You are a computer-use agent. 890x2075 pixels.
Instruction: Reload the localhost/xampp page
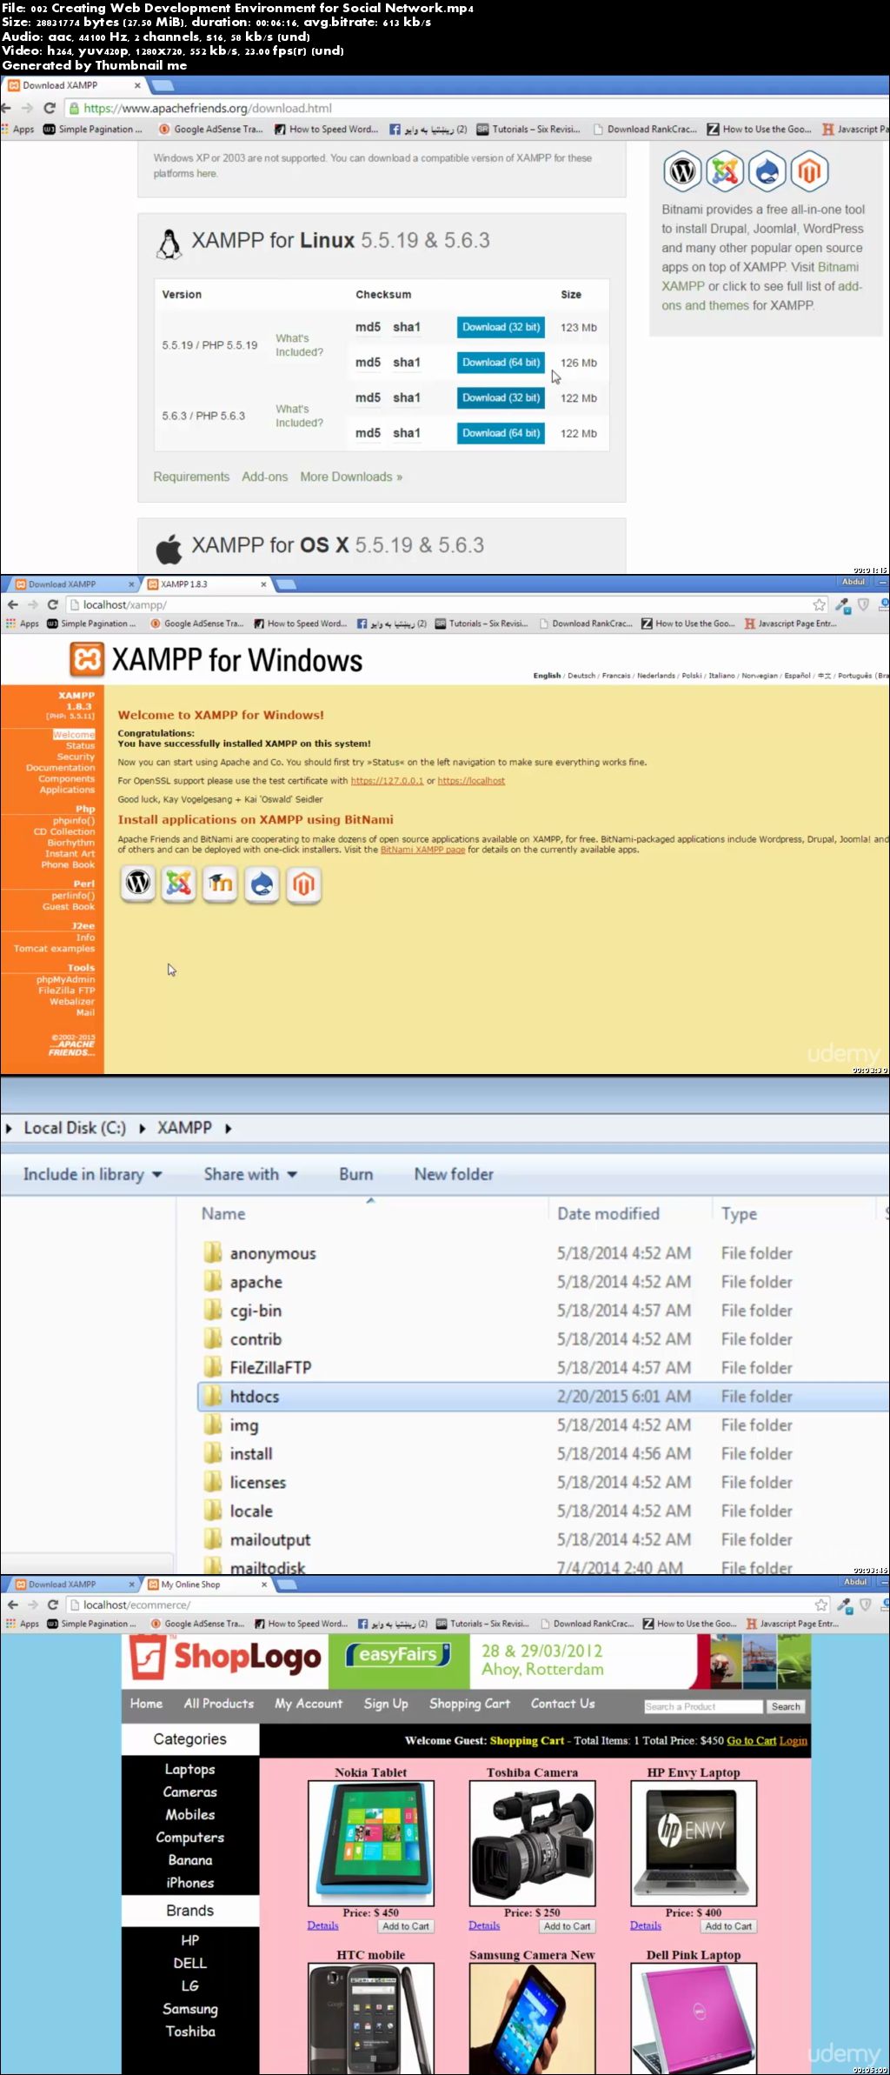point(52,604)
